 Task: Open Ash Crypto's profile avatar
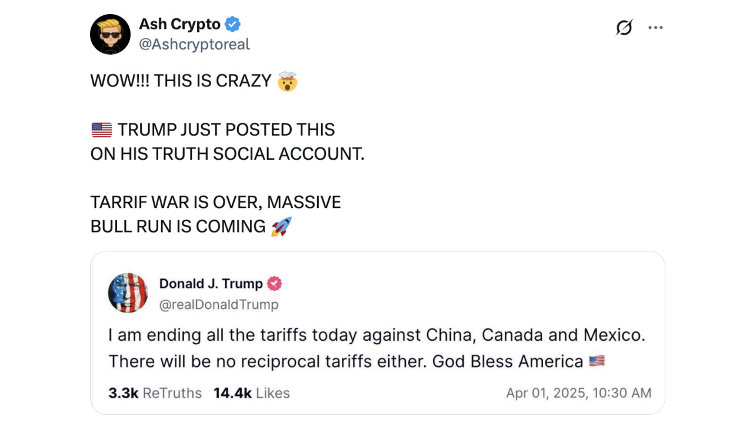point(110,34)
